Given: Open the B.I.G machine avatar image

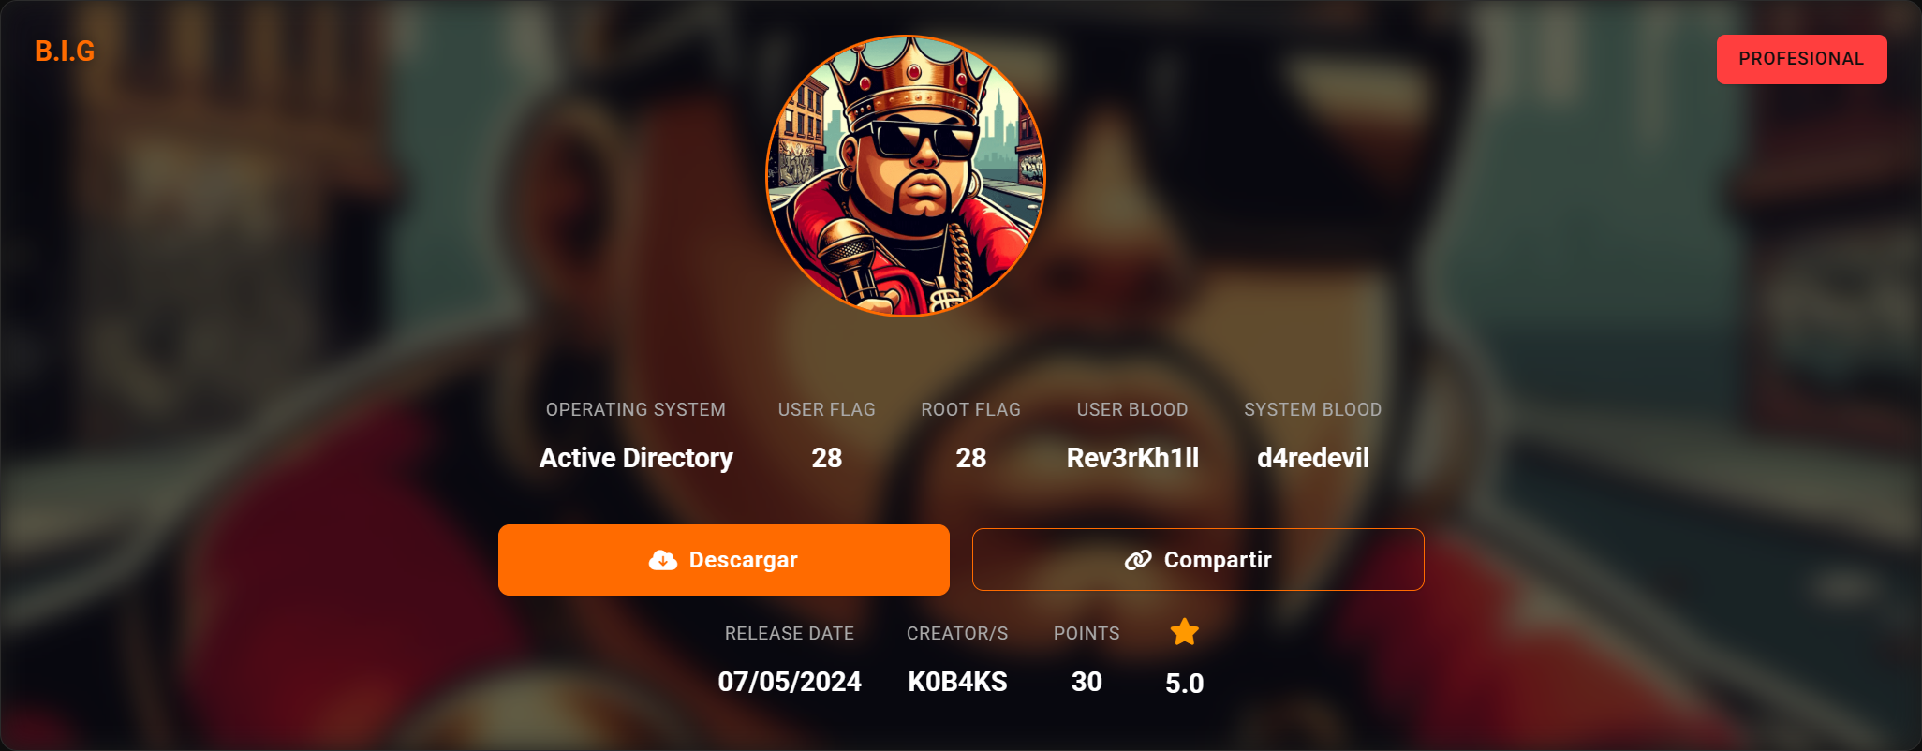Looking at the screenshot, I should point(906,176).
